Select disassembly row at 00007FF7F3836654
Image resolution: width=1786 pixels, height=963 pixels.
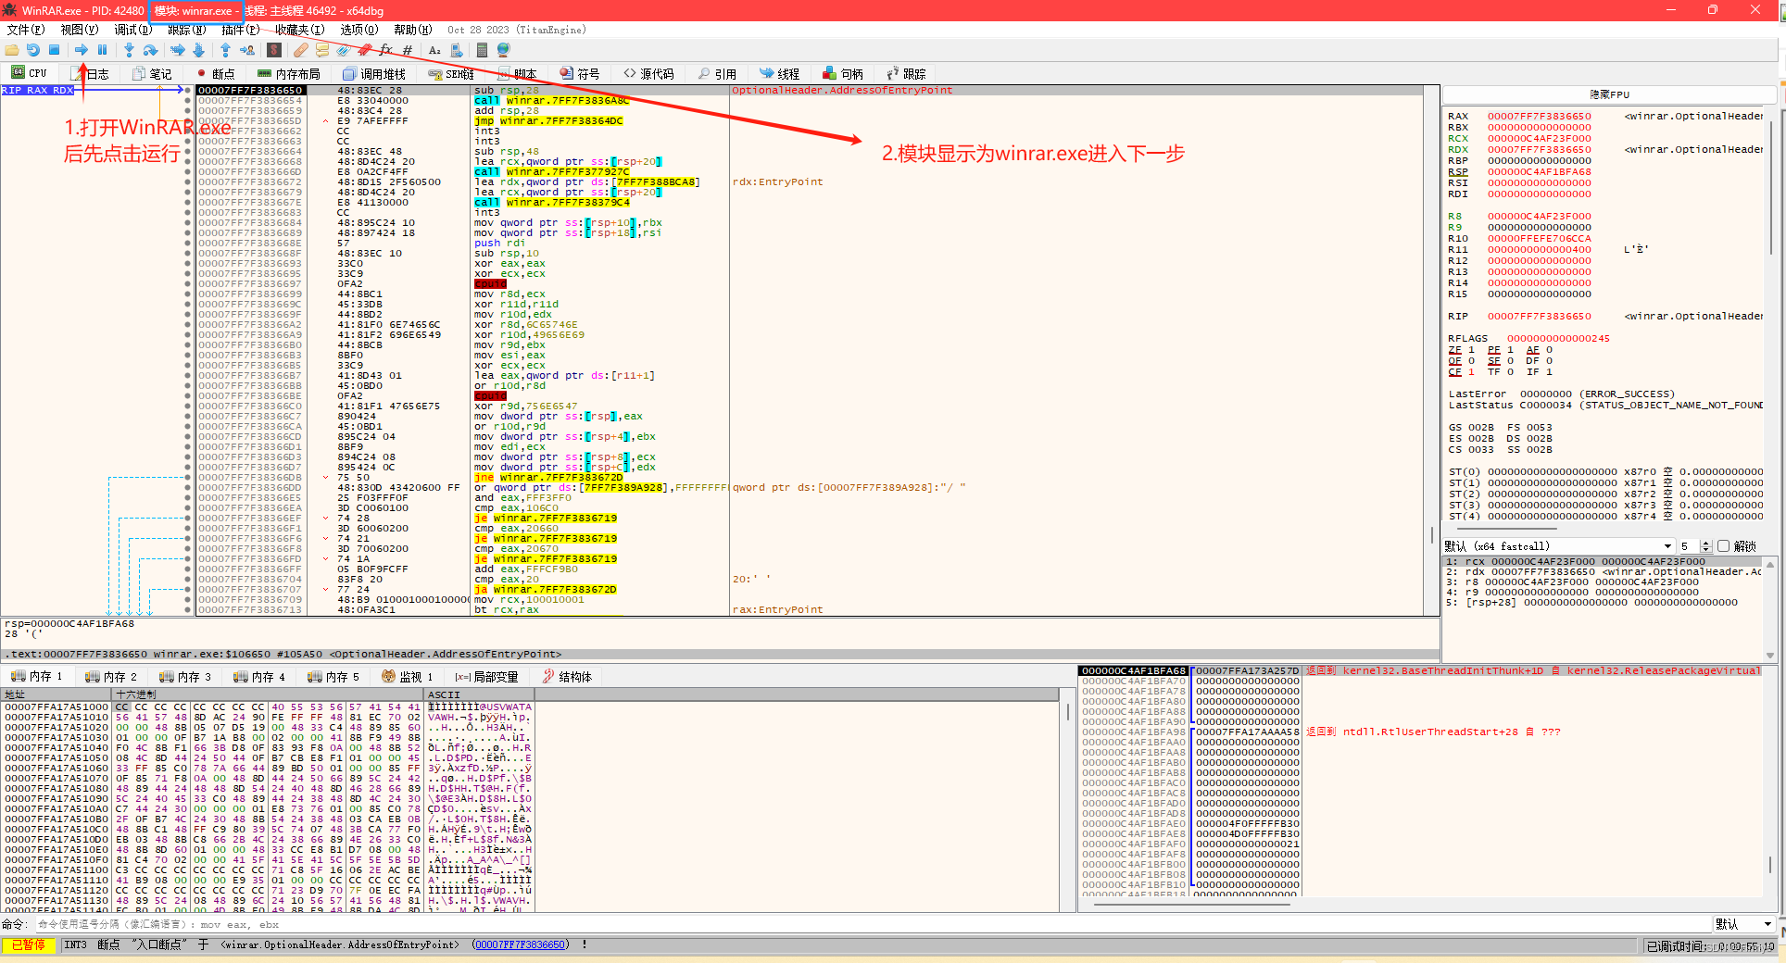pos(809,101)
